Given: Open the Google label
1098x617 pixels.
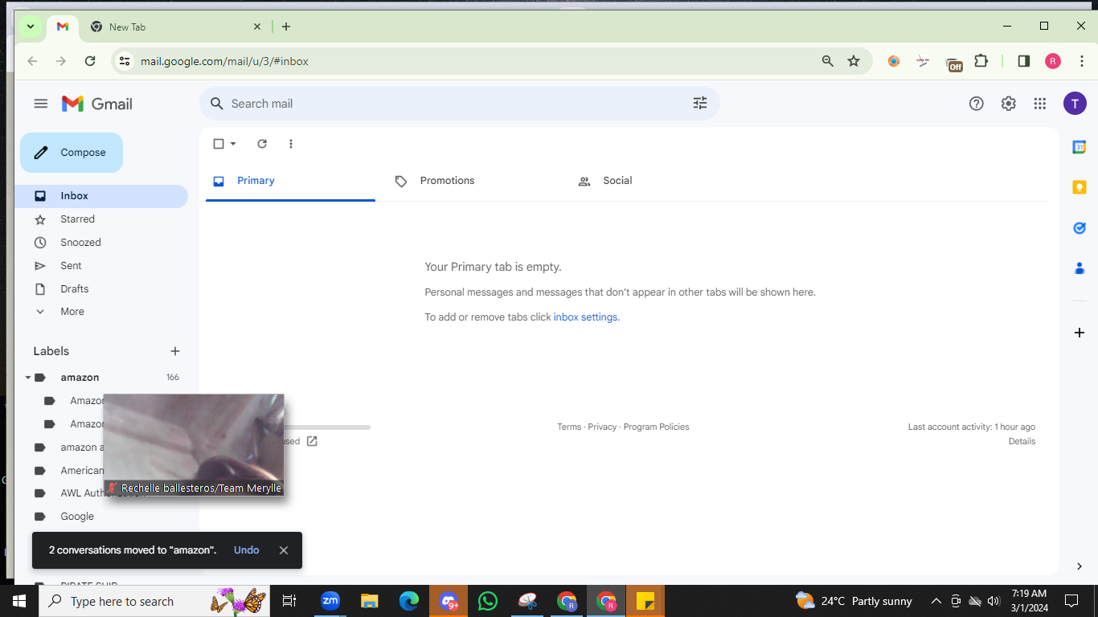Looking at the screenshot, I should click(77, 517).
